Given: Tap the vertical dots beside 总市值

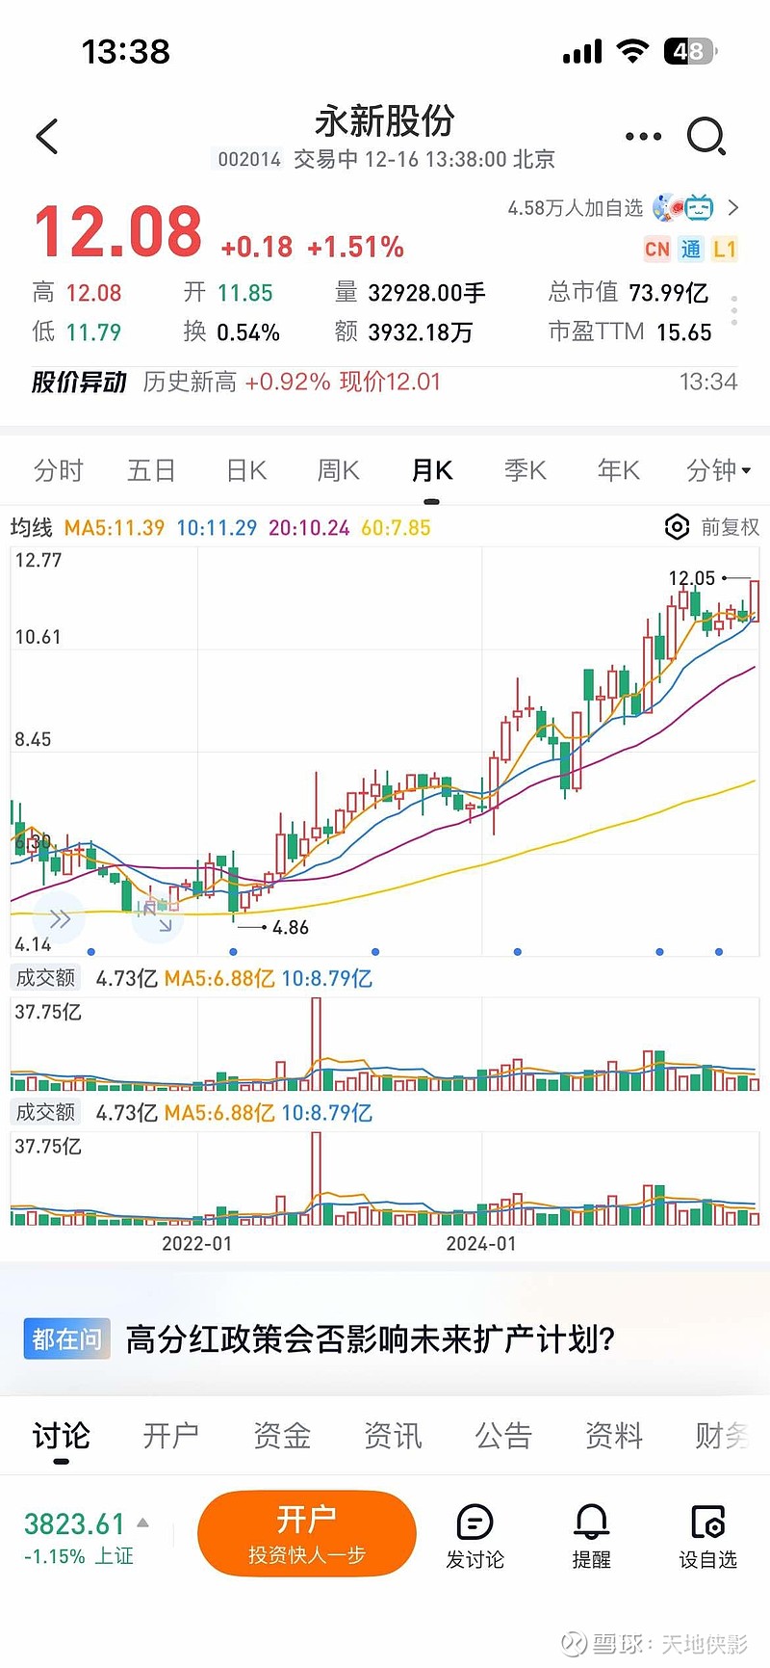Looking at the screenshot, I should pos(734,311).
